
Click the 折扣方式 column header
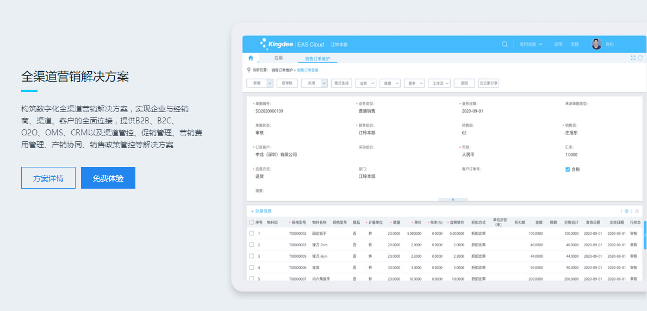pos(478,222)
